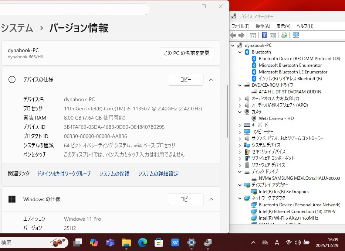
Task: Select the NVMe SAMSUNG disk drive entry
Action: 299,178
